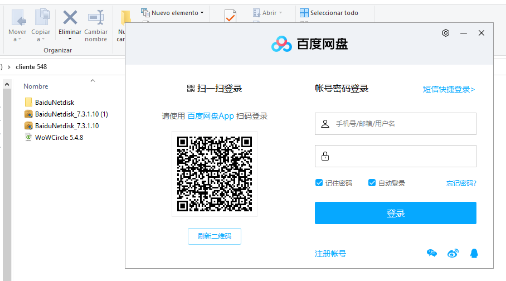The height and width of the screenshot is (281, 506).
Task: Click the QR code image
Action: 215,174
